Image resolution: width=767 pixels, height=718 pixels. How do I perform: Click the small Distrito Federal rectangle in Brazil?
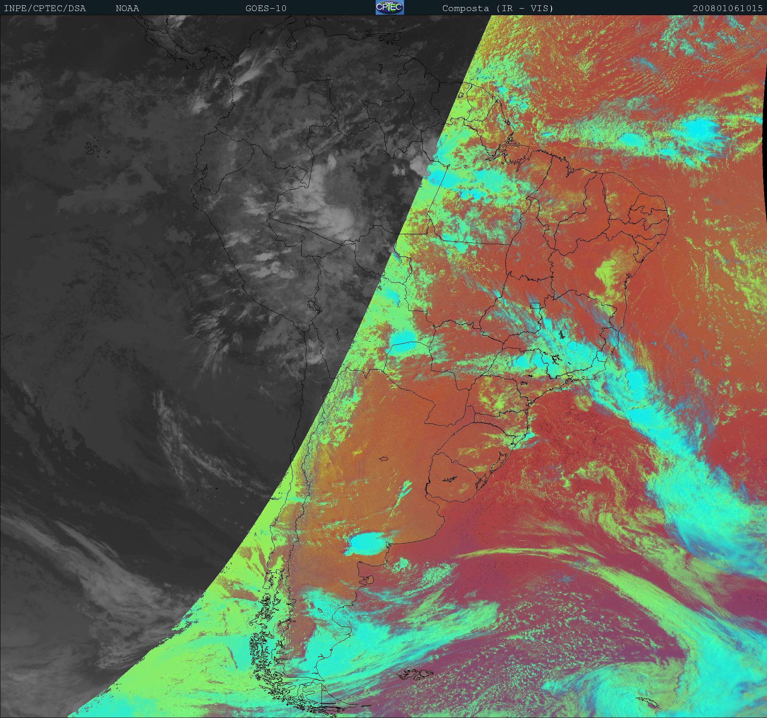(535, 305)
